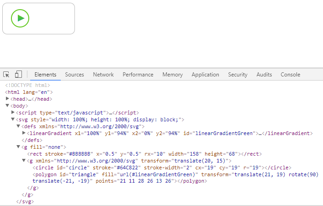Screen dimensions: 323x206
Task: Select the polygon triangle element line
Action: [x=175, y=178]
